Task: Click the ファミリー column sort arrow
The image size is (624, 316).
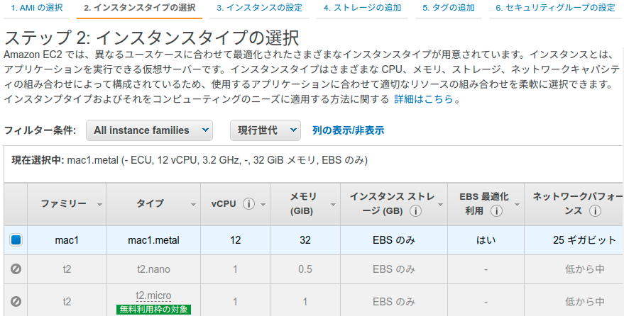Action: click(x=99, y=205)
